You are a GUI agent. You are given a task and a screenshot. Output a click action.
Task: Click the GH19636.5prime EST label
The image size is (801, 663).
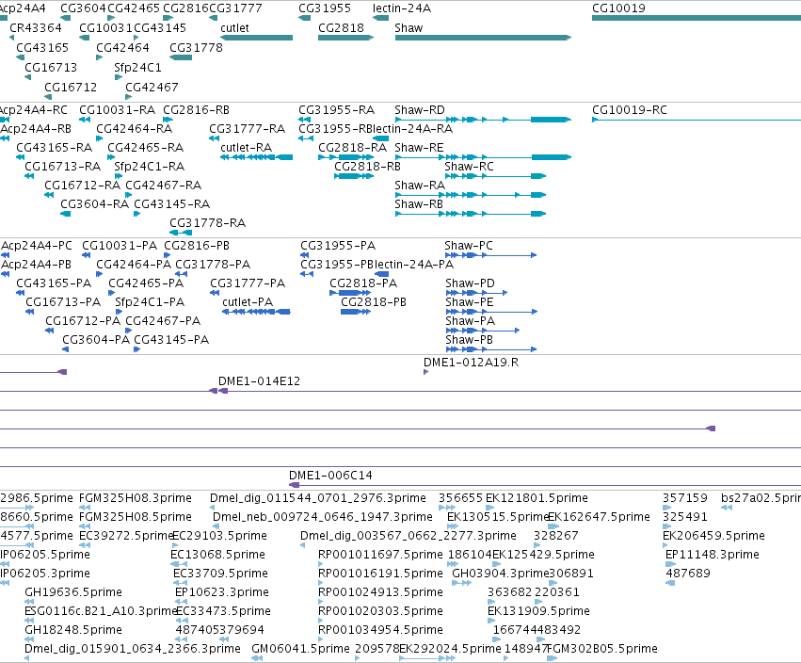(73, 592)
